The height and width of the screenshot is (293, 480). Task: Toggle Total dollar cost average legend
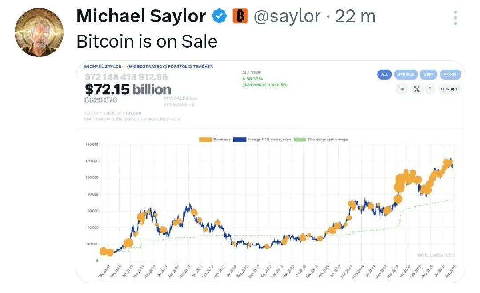tap(321, 140)
